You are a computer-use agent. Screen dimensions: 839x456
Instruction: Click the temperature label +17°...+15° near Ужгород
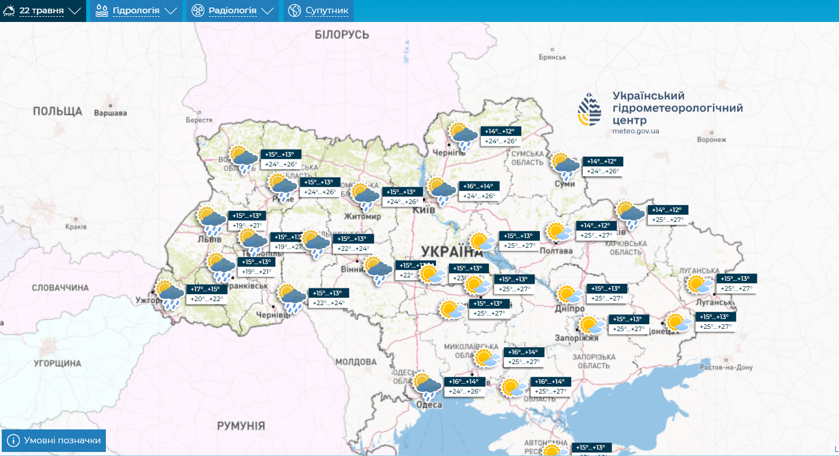[x=207, y=289]
